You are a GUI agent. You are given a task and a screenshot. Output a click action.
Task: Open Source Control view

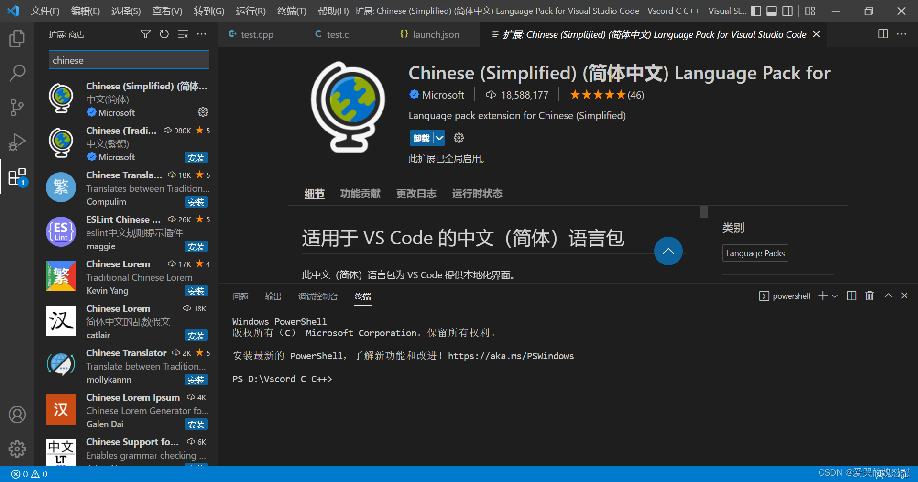(17, 108)
